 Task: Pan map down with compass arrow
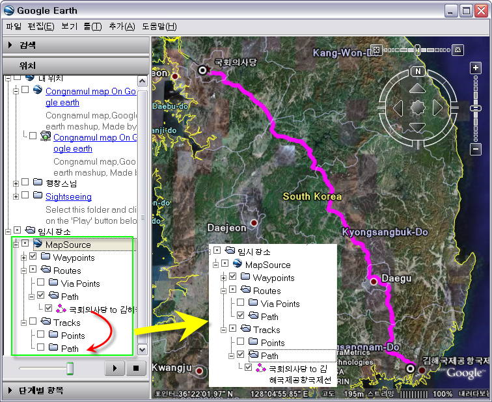[418, 127]
